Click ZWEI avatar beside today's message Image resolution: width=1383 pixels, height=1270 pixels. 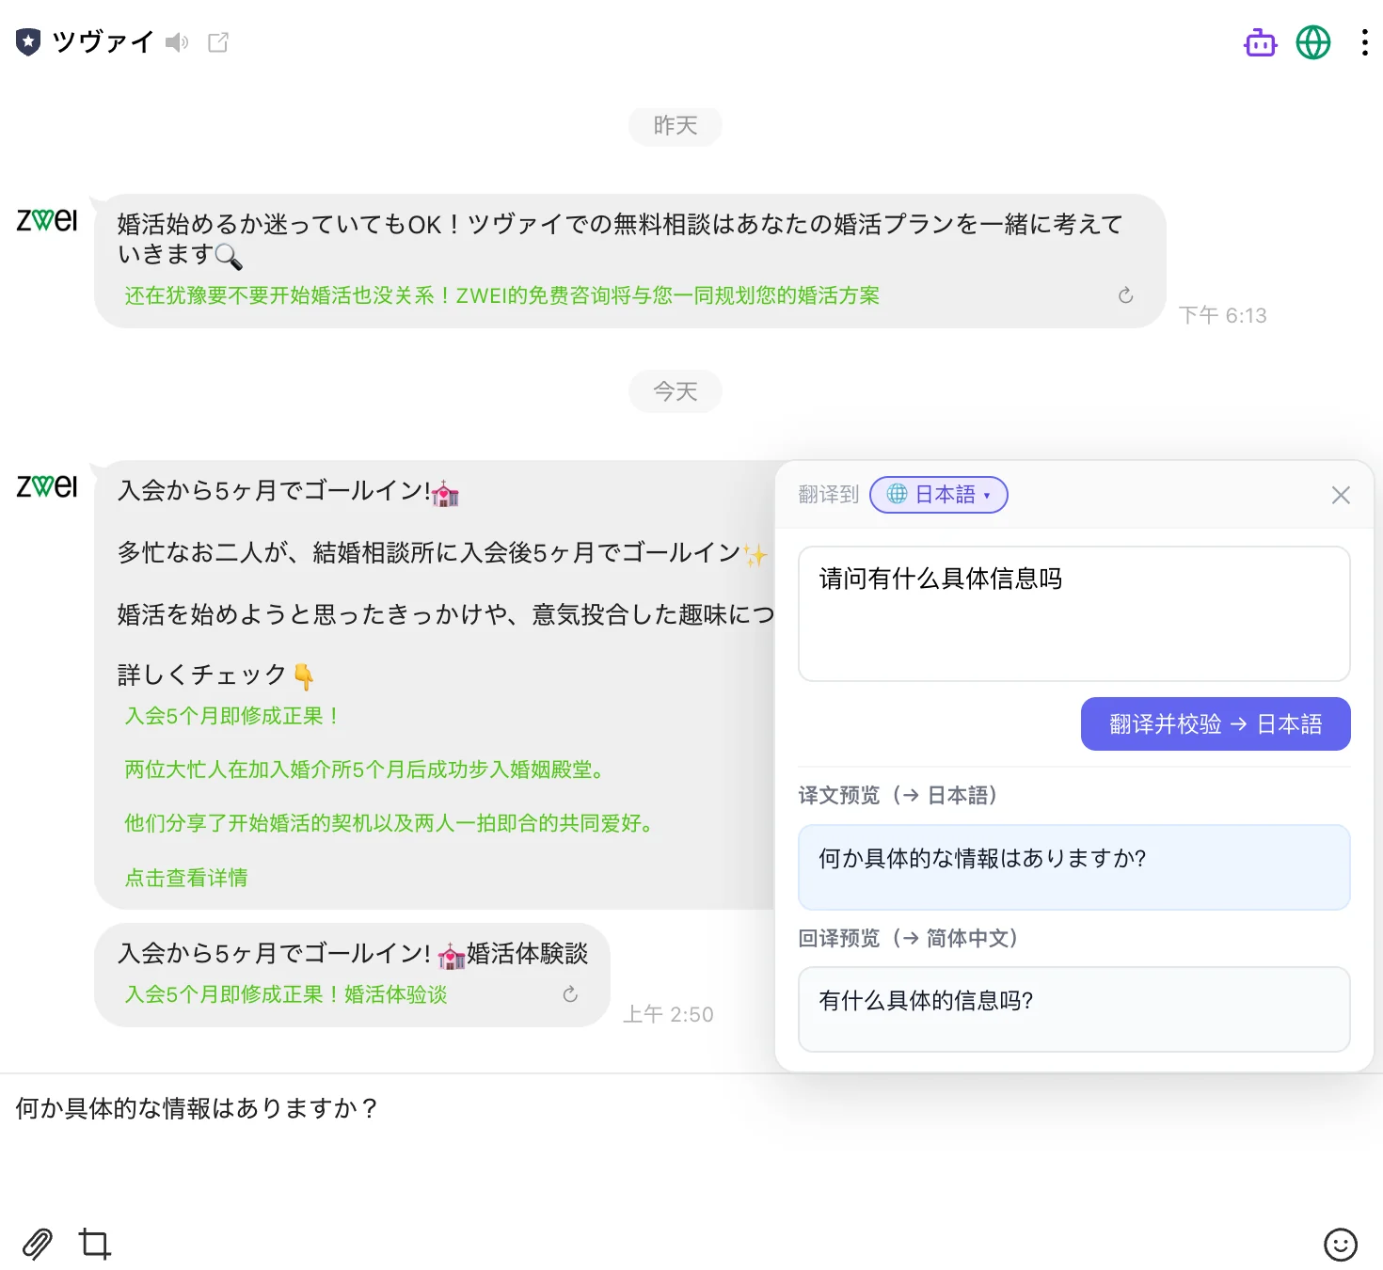47,486
